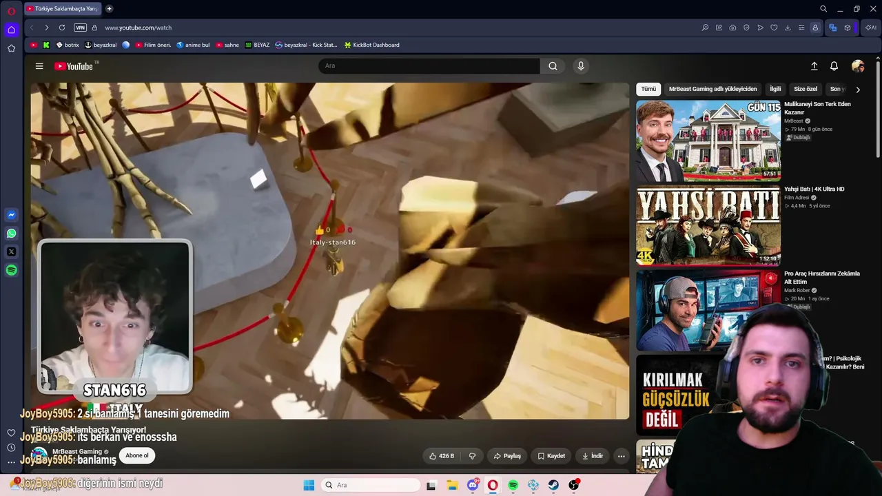Go forward in browser history

coord(46,28)
